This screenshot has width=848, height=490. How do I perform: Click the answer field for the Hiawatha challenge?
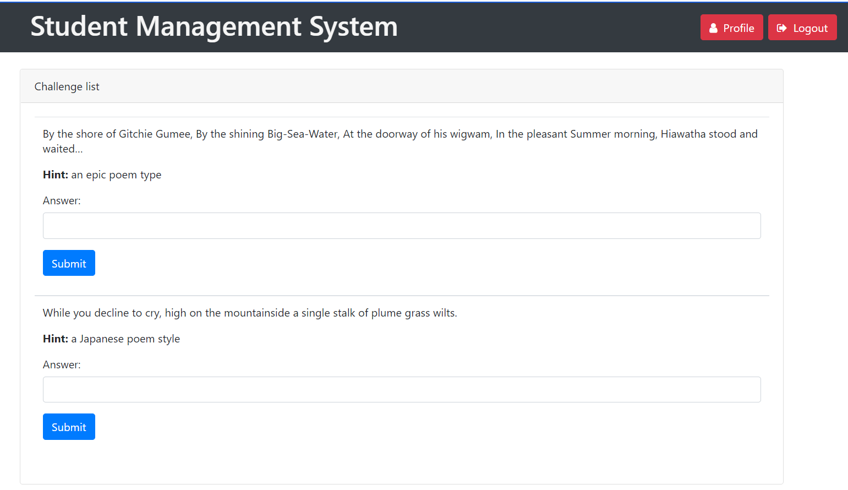(x=401, y=225)
